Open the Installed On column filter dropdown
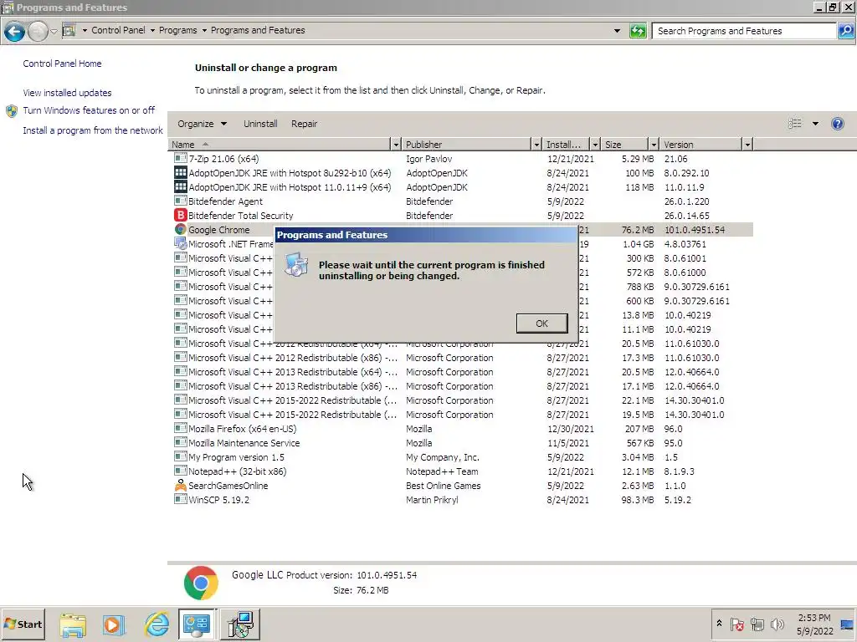Image resolution: width=857 pixels, height=642 pixels. 595,144
